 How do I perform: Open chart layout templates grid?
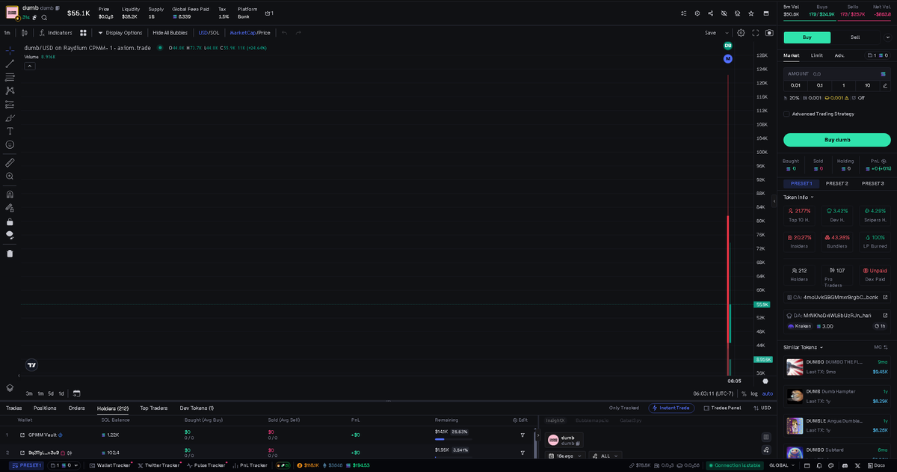click(83, 33)
